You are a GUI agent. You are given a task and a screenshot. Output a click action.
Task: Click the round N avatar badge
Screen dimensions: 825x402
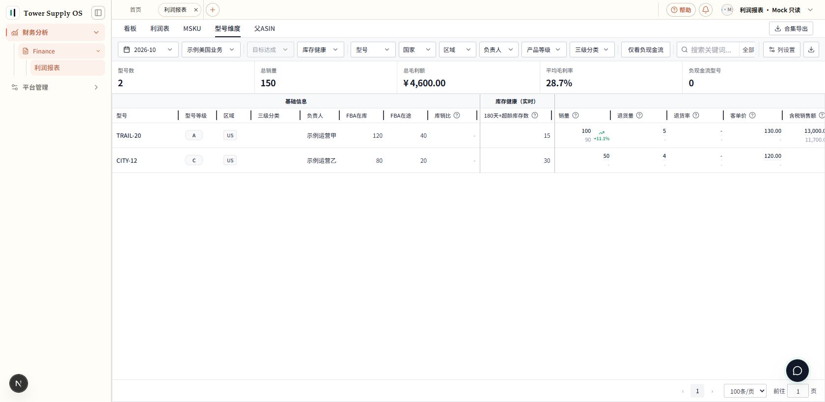coord(19,383)
